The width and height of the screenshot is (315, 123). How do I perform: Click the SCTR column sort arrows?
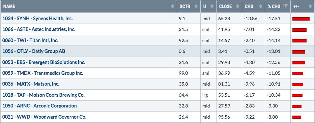(x=196, y=6)
